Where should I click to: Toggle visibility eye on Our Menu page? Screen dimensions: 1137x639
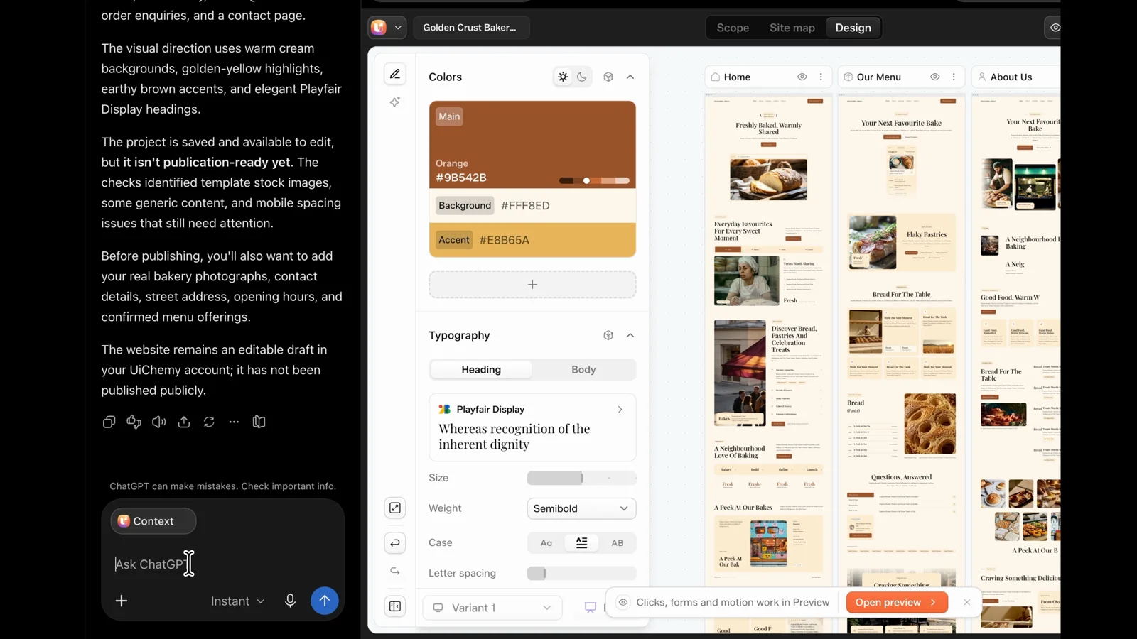coord(935,77)
